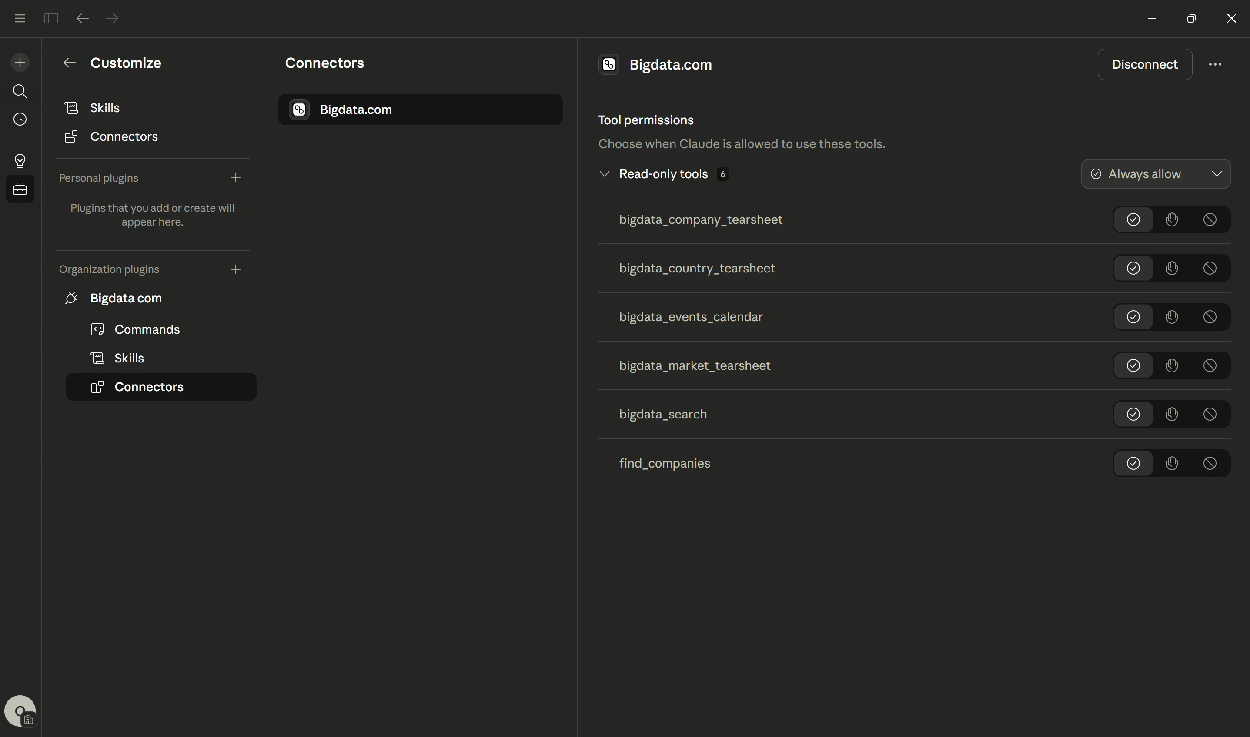Open chat history via the clock icon
Screen dimensions: 1250x737
20,119
